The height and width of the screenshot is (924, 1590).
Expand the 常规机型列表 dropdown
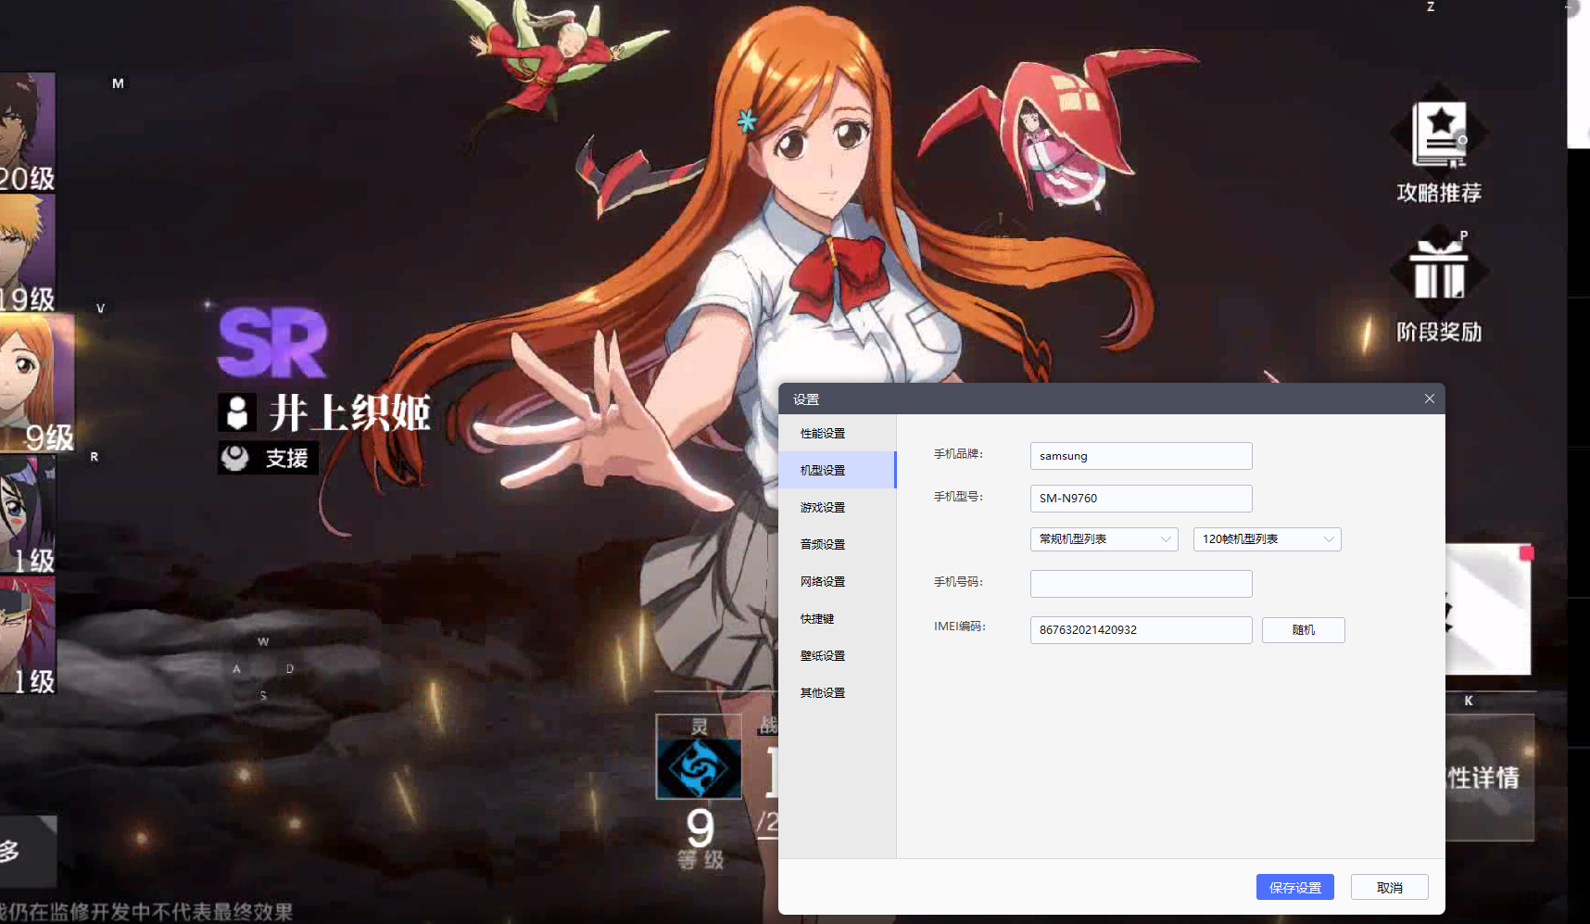point(1104,539)
